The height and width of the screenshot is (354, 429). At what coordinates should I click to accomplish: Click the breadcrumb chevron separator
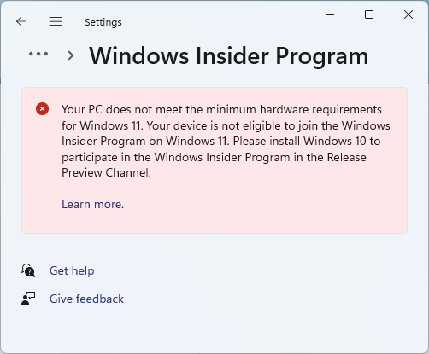click(71, 55)
